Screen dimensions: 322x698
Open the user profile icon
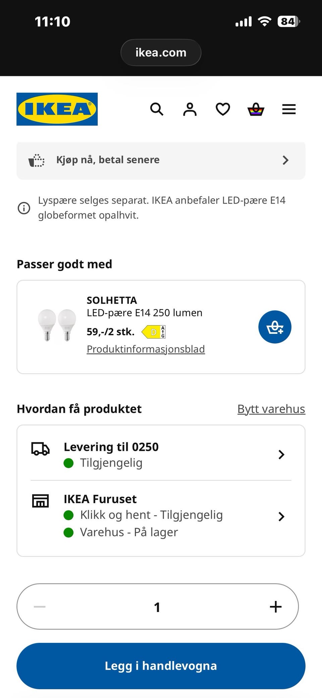pos(190,109)
